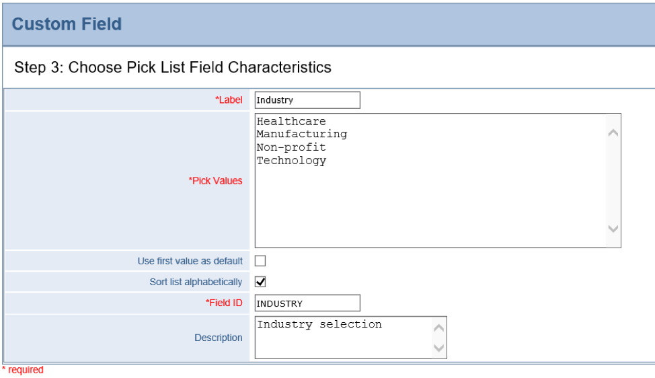655x378 pixels.
Task: Enable the Use first value as default checkbox
Action: coord(260,261)
